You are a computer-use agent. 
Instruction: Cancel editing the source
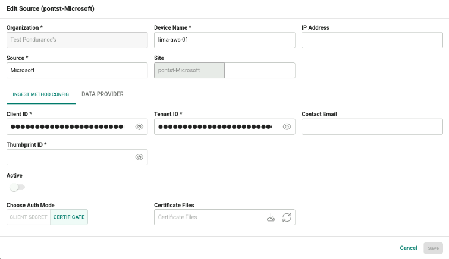point(409,248)
